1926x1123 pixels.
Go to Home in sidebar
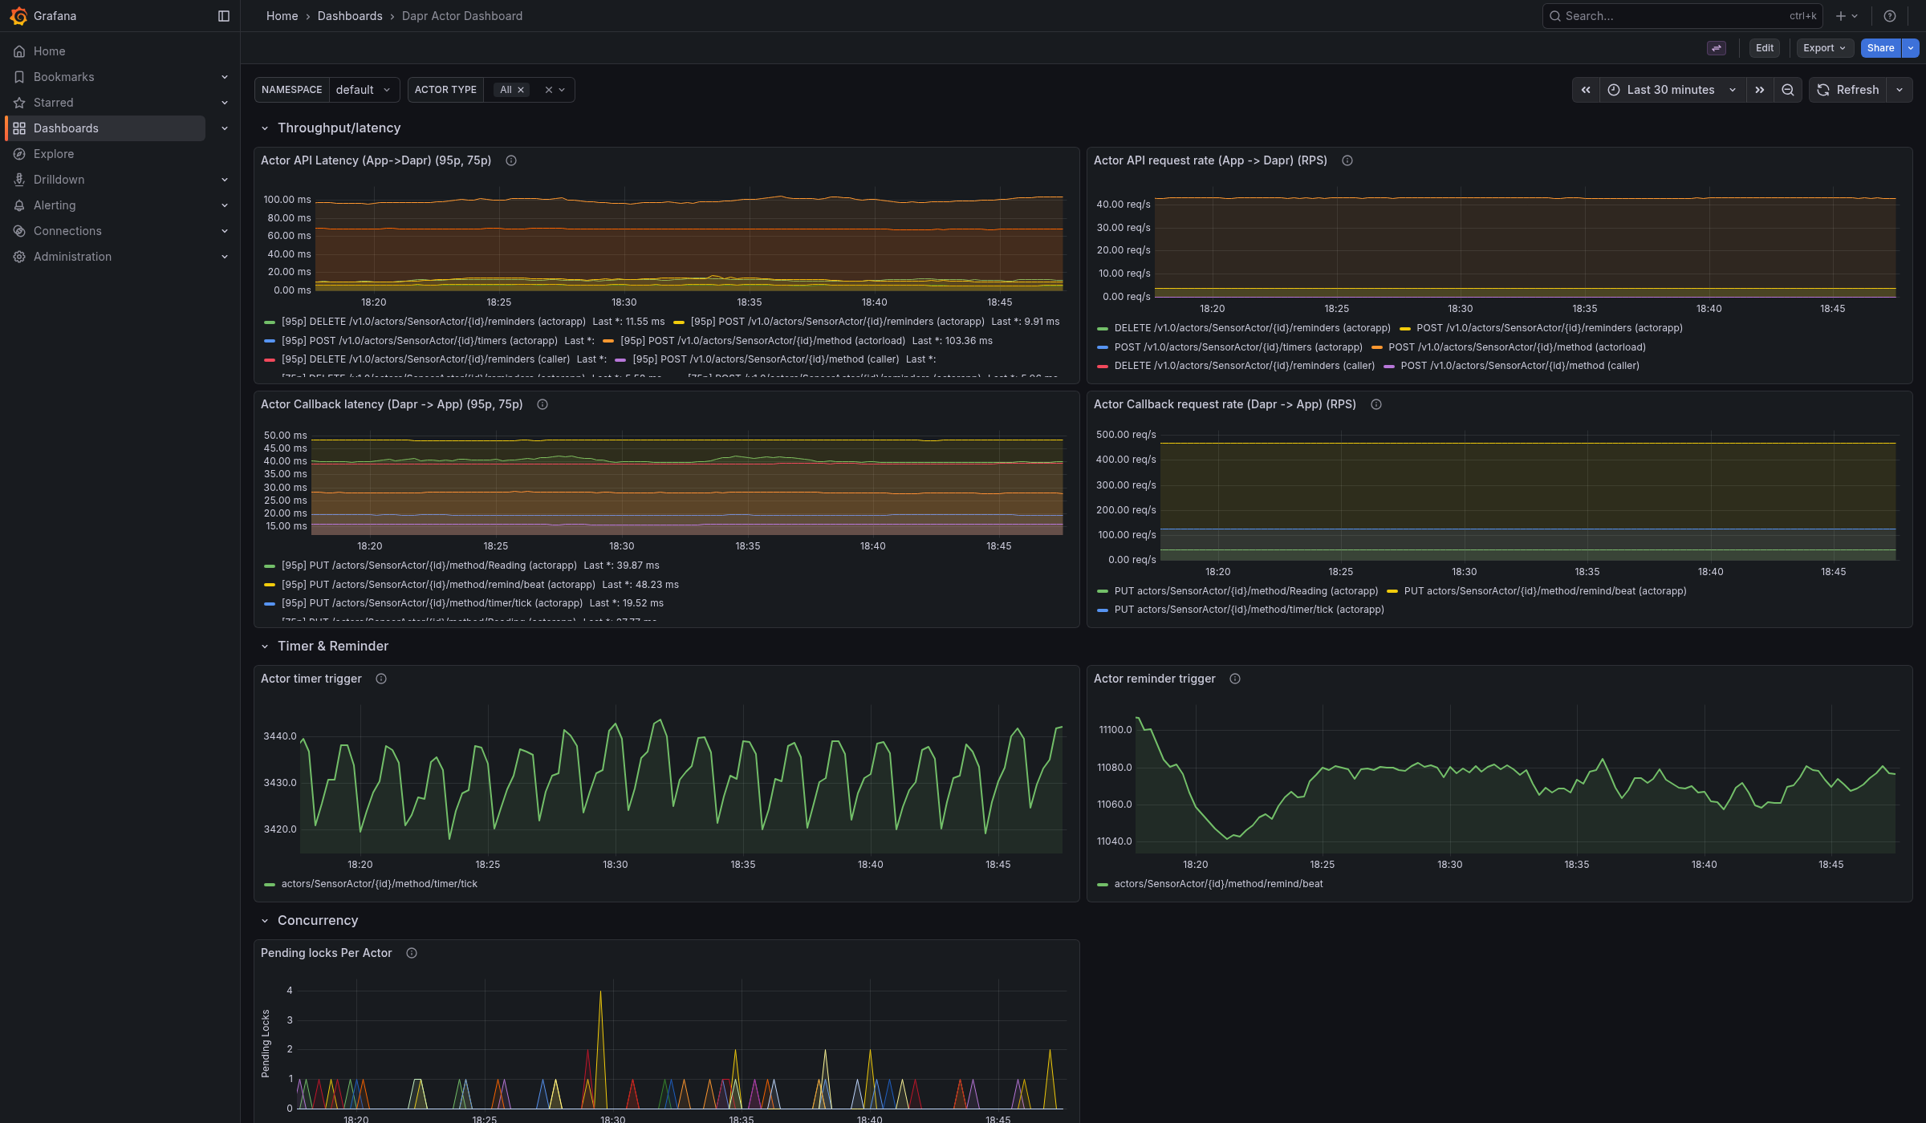pos(50,51)
